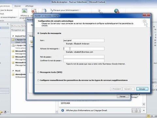Screen dimensions: 157x118
Task: Click Fermer in the Paramètres window
Action: pyautogui.click(x=123, y=96)
